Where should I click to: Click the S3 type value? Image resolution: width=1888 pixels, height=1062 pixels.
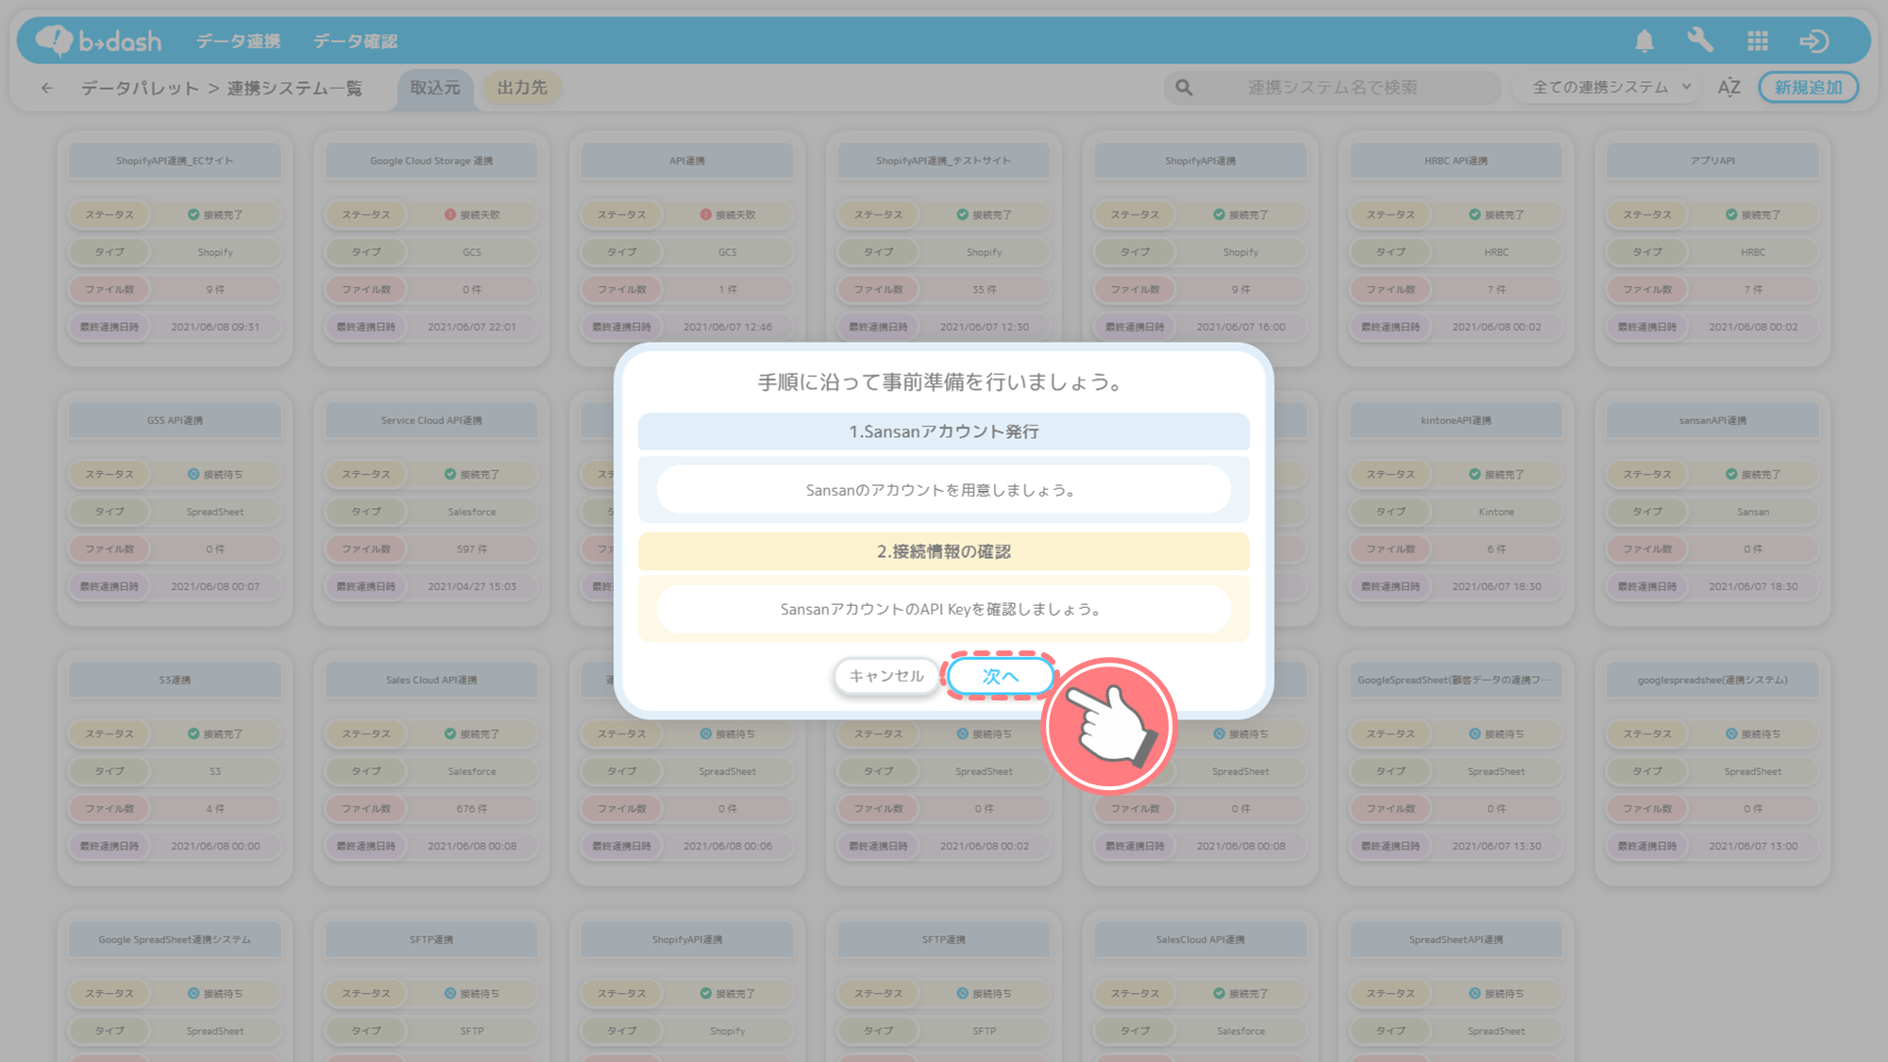pyautogui.click(x=215, y=771)
